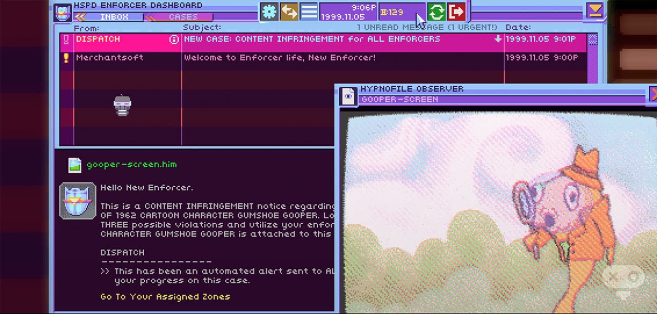
Task: Click the Enforcer badge icon beside dashboard title
Action: click(63, 11)
